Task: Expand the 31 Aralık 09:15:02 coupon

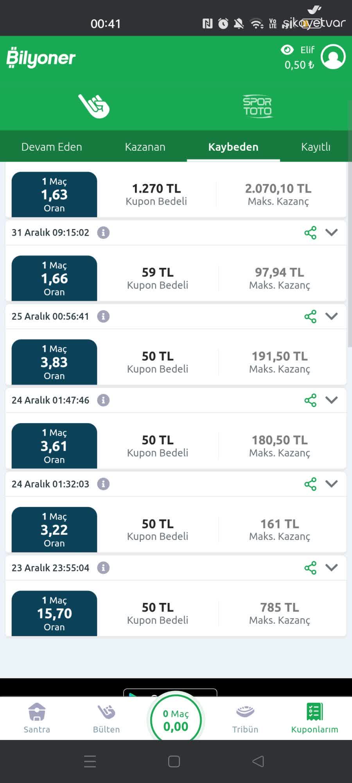Action: [x=331, y=233]
